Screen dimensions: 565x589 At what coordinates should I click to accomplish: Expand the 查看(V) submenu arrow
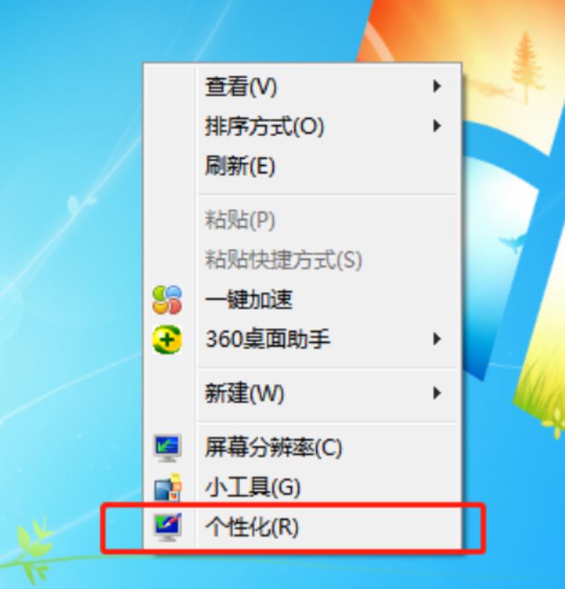[436, 86]
